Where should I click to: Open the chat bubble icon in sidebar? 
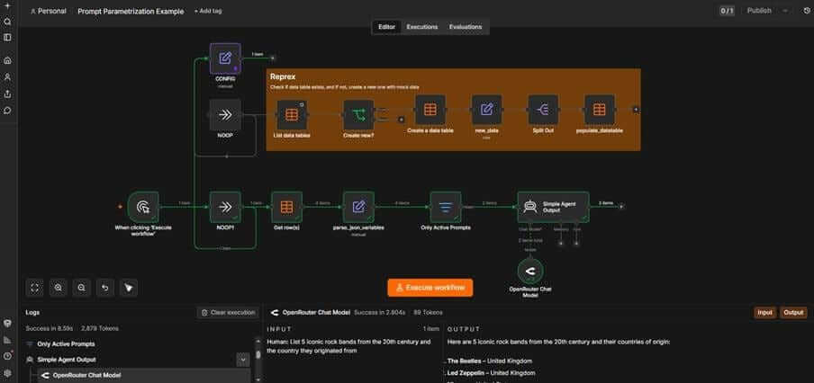coord(7,111)
